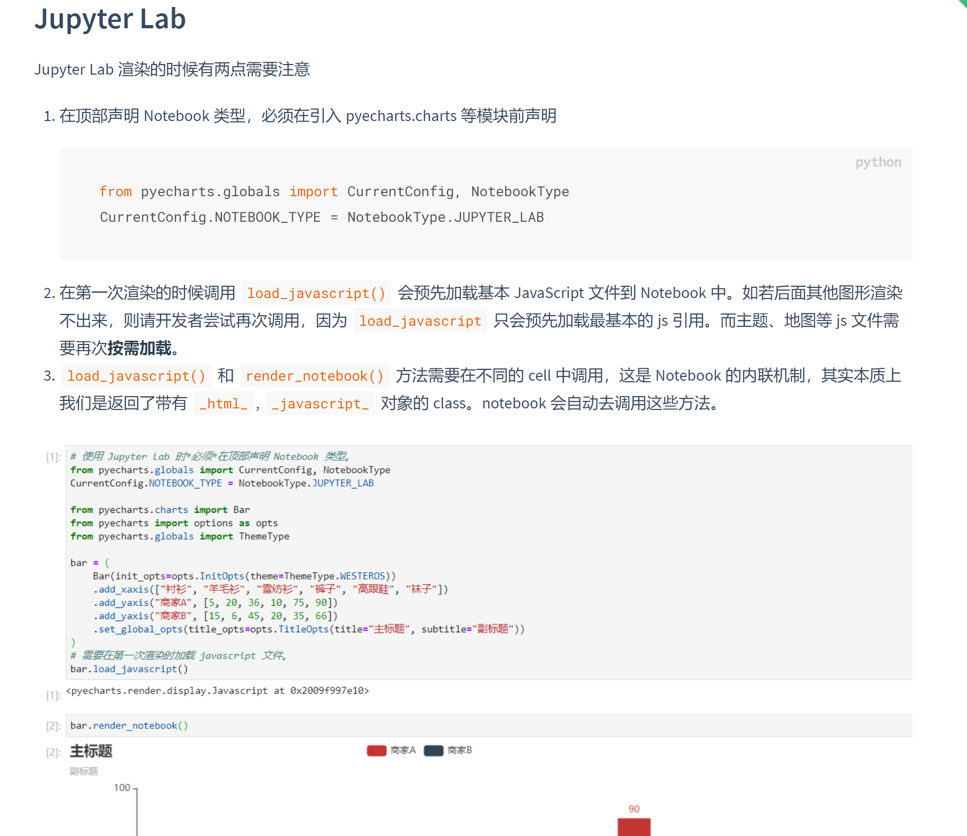
Task: Click the inline render_notebook() code link
Action: coord(315,376)
